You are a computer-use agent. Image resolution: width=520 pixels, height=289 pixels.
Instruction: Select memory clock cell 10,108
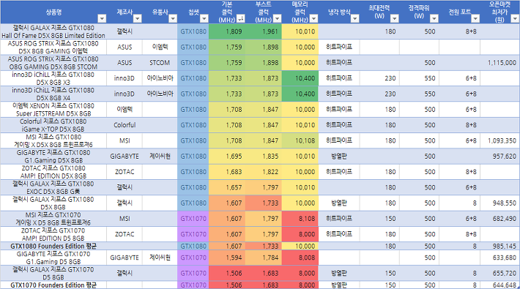click(x=300, y=140)
